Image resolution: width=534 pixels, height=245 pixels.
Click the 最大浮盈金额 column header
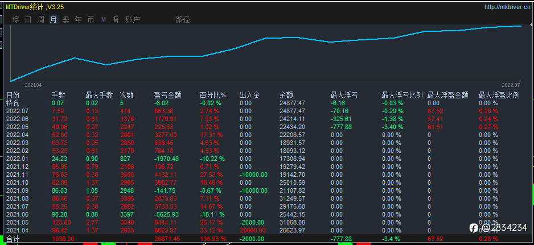coord(448,95)
